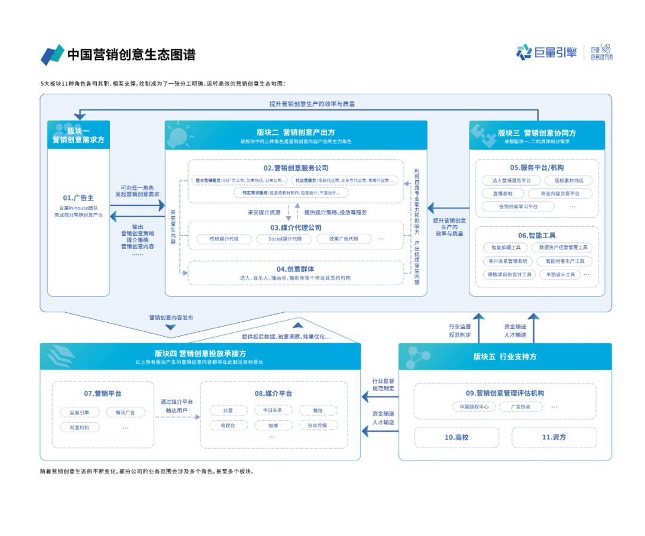
Task: Click the 直播基地 pill
Action: coord(503,193)
